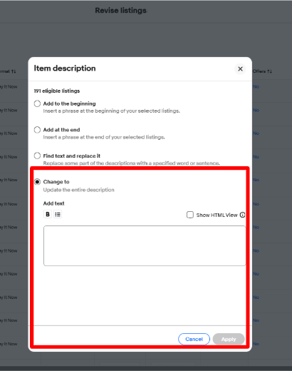Open the info icon beside Show HTML View
The height and width of the screenshot is (371, 292).
(x=242, y=215)
